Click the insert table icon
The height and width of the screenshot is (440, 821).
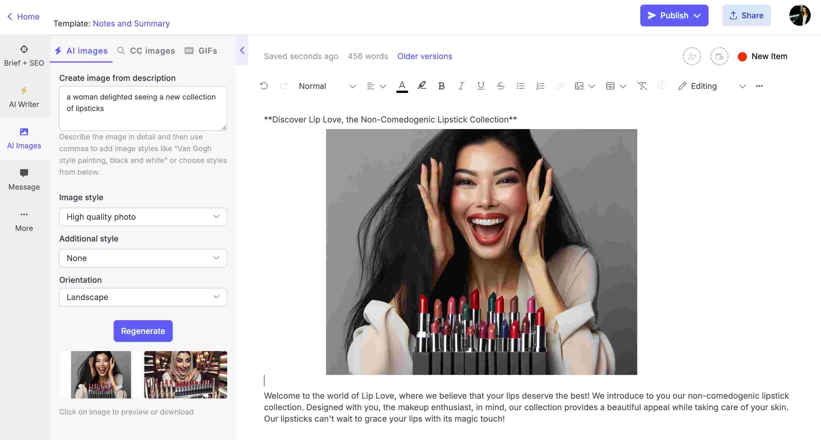pyautogui.click(x=610, y=86)
